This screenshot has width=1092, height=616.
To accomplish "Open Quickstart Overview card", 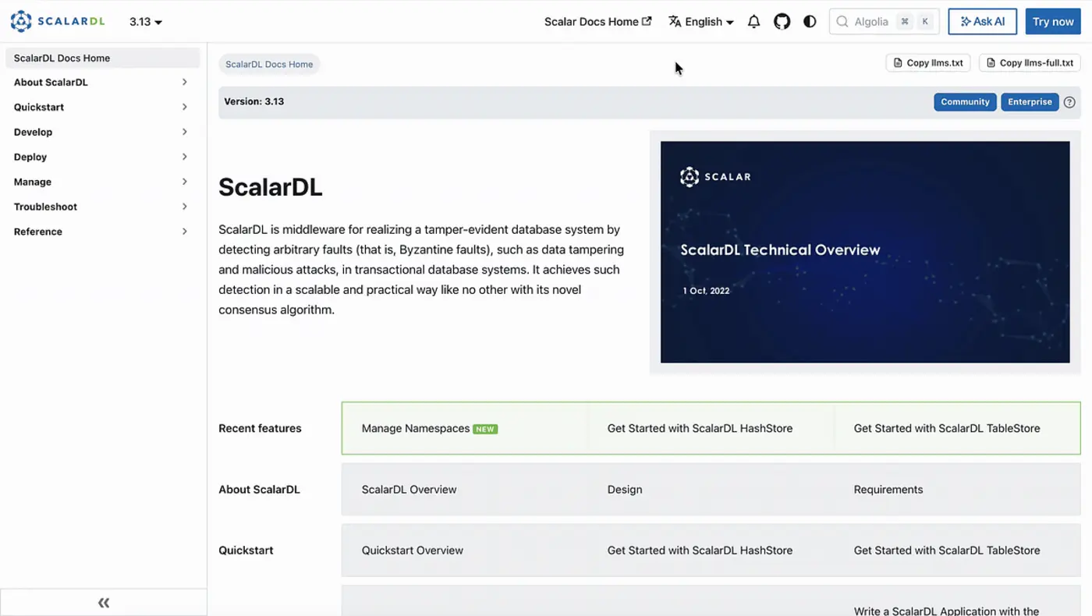I will [464, 551].
